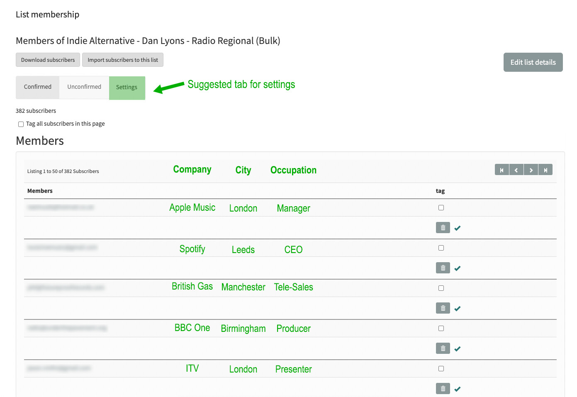Open the Settings tab
Viewport: 577px width, 397px height.
coord(127,88)
